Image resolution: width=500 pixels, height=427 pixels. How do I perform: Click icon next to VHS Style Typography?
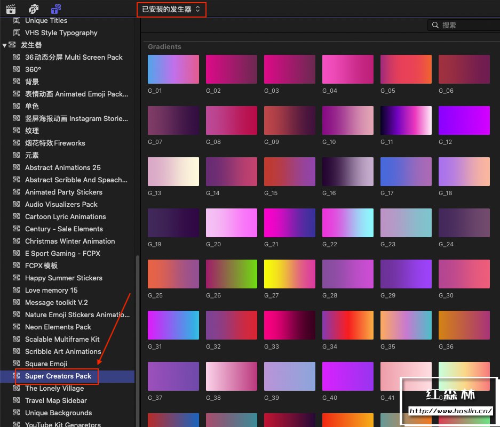click(17, 33)
